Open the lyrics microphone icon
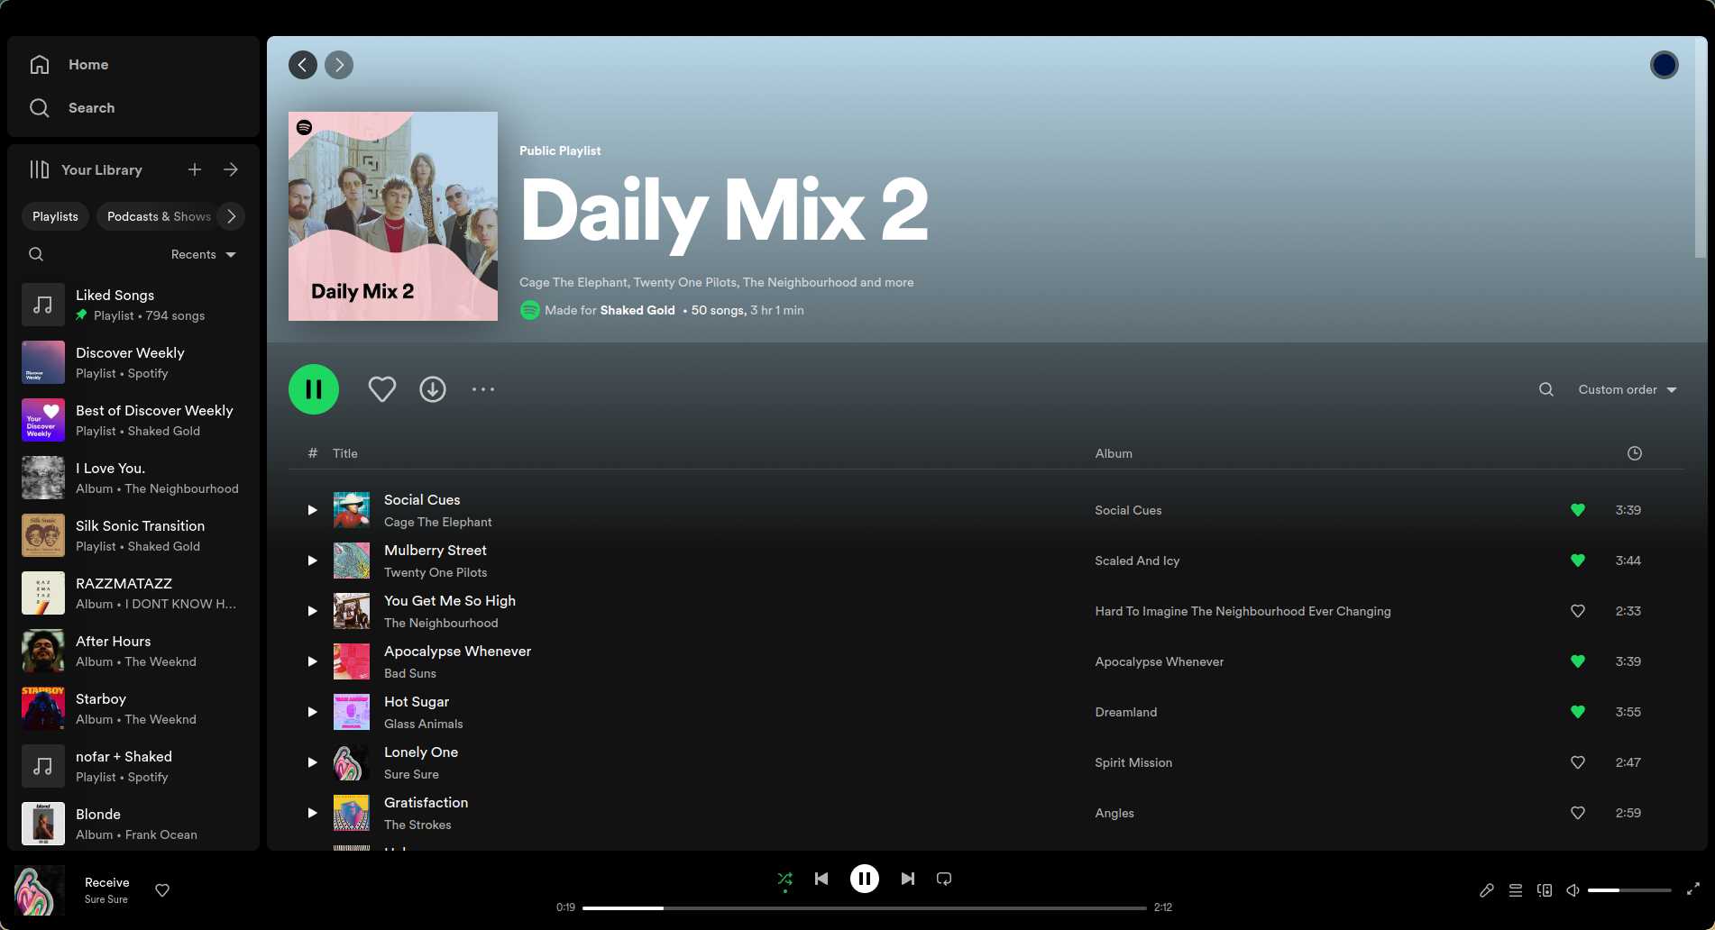Viewport: 1715px width, 930px height. click(x=1487, y=890)
